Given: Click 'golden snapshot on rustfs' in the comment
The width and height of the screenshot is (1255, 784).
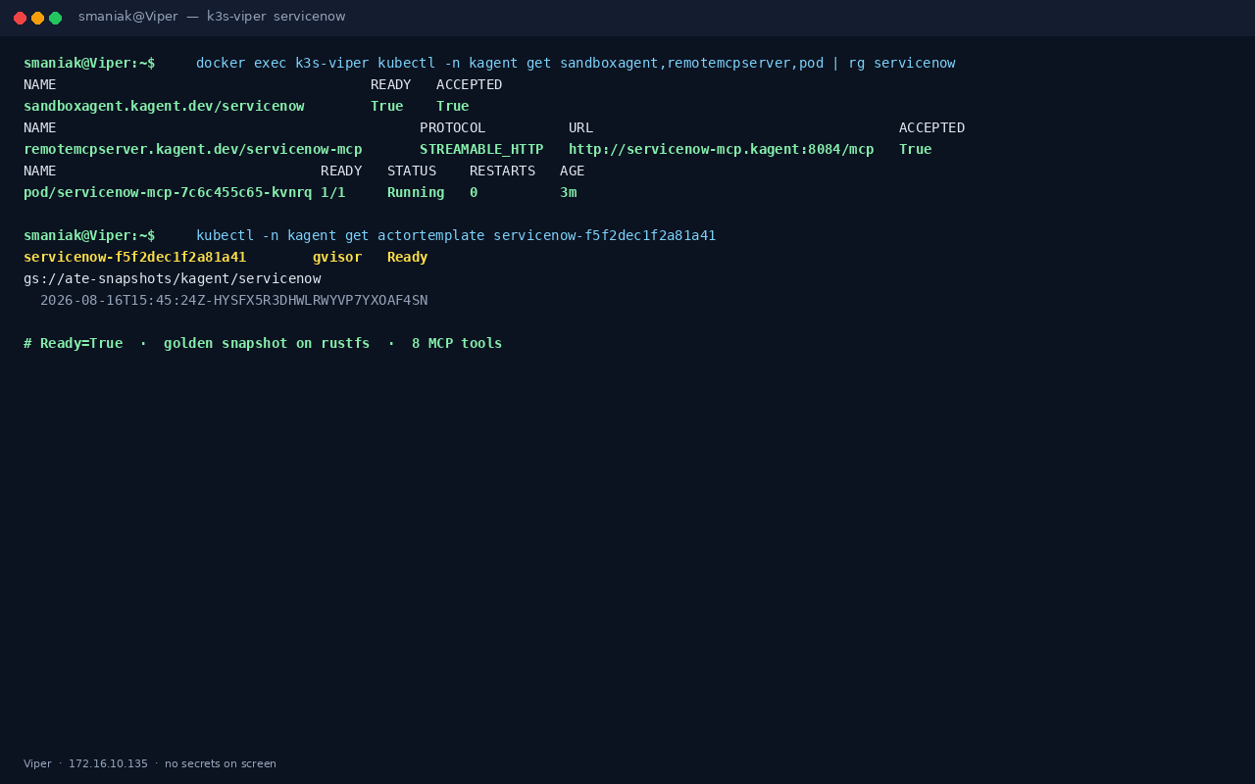Looking at the screenshot, I should pos(267,343).
